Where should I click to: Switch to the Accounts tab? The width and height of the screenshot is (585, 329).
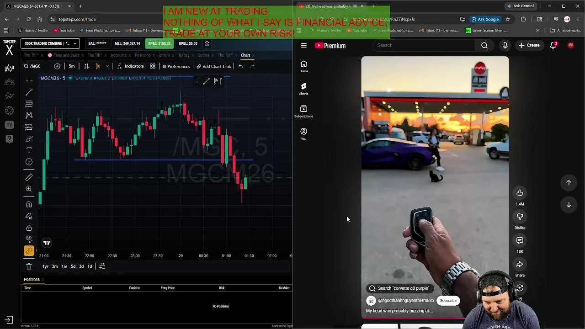click(x=118, y=55)
